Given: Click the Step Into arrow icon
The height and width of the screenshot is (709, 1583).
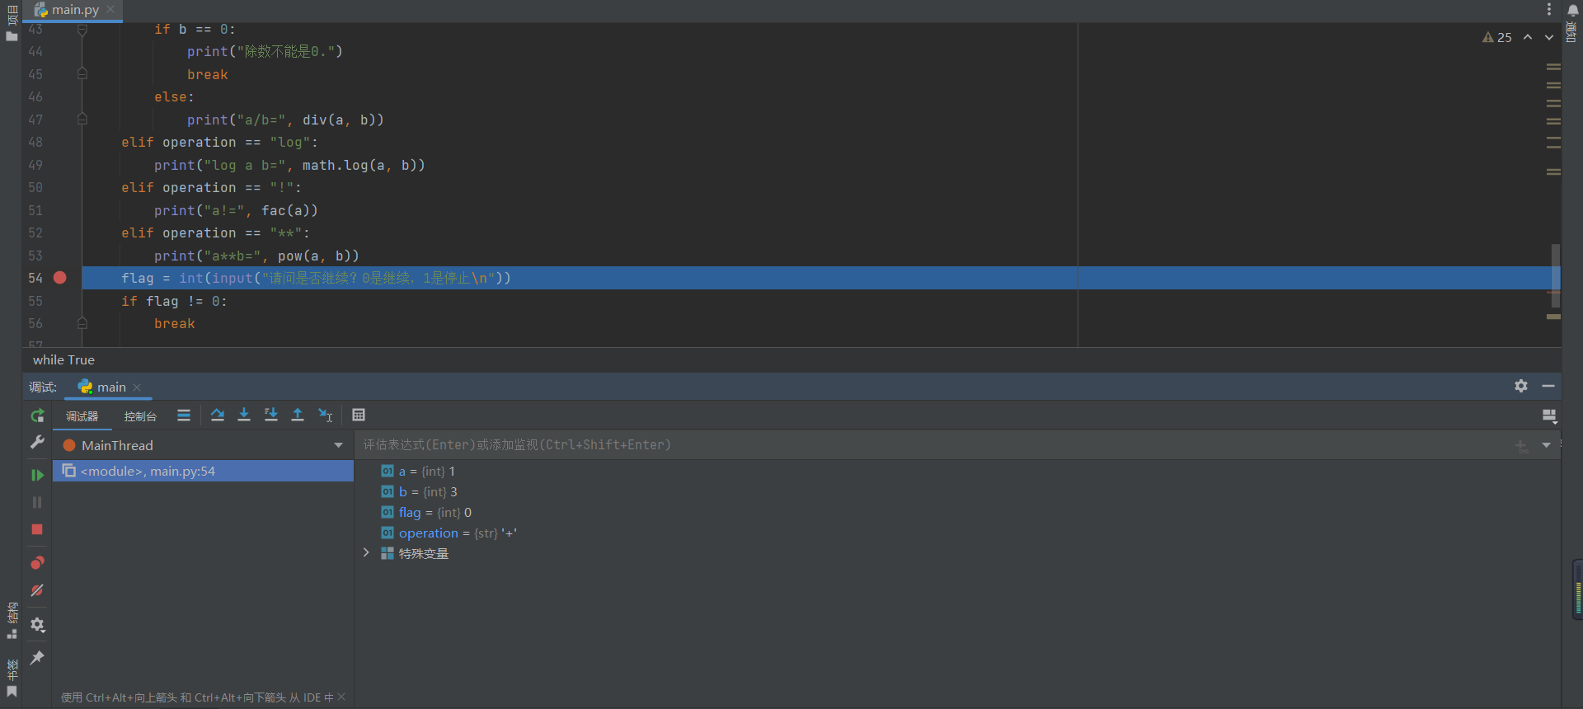Looking at the screenshot, I should tap(244, 416).
